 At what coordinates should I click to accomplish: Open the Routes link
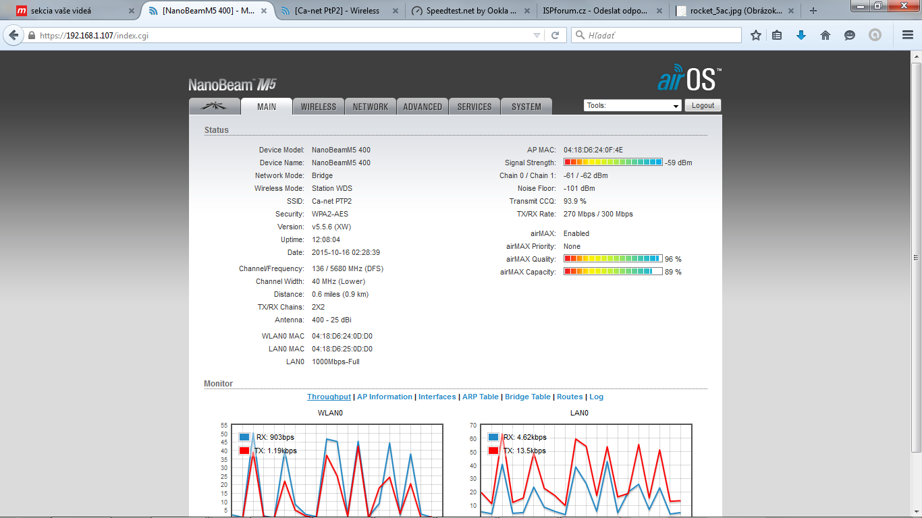[570, 397]
